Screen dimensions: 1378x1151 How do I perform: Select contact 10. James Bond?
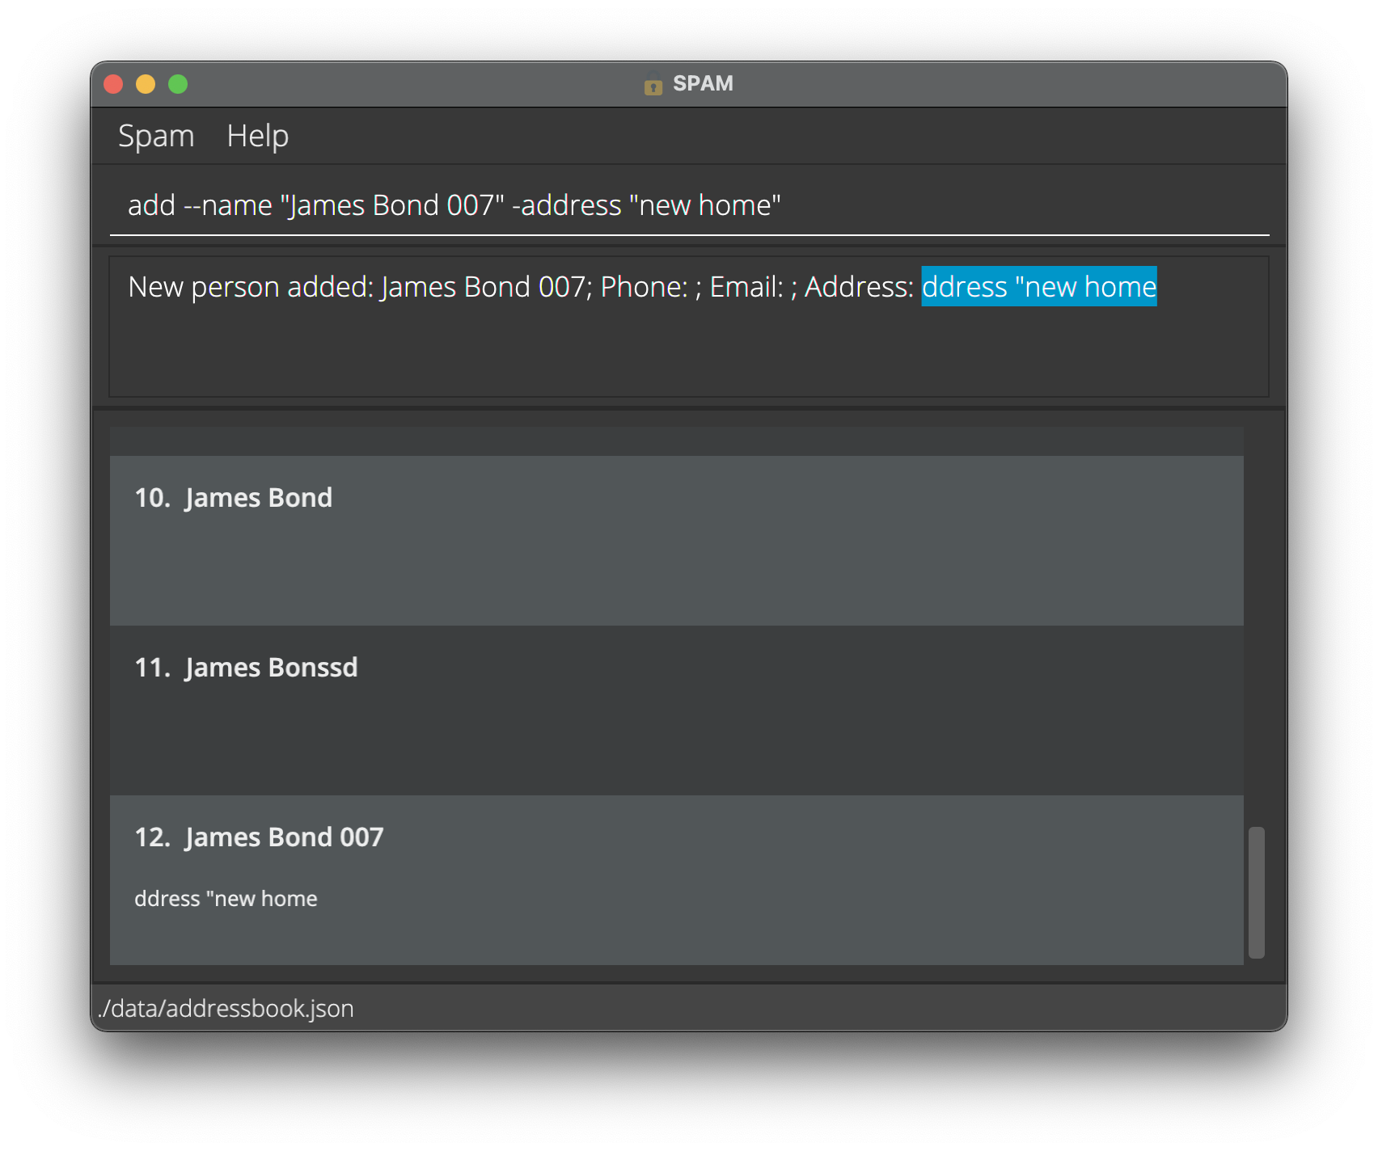tap(676, 540)
